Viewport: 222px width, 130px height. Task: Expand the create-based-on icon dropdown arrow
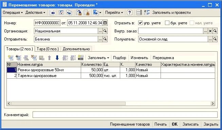(x=100, y=13)
